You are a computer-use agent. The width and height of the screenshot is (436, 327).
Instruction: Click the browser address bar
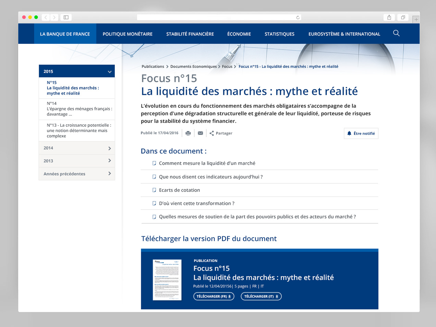click(219, 17)
